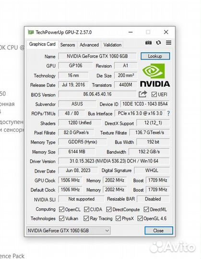The image size is (201, 259).
Task: Click the BIOS Version field 86.06.45.40.16
Action: point(97,94)
